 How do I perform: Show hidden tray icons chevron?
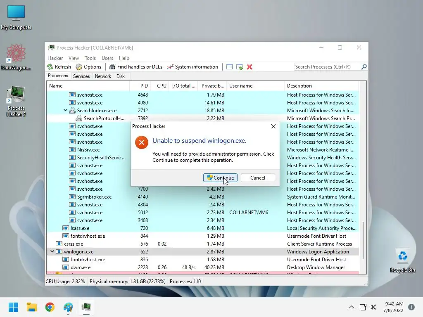pos(352,307)
